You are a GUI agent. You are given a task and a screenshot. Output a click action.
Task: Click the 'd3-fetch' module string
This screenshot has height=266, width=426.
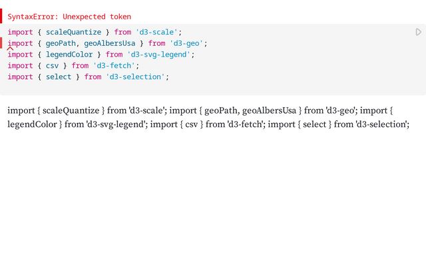point(114,66)
